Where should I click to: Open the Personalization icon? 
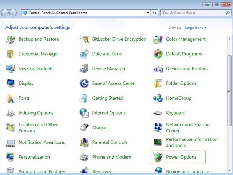click(x=10, y=157)
